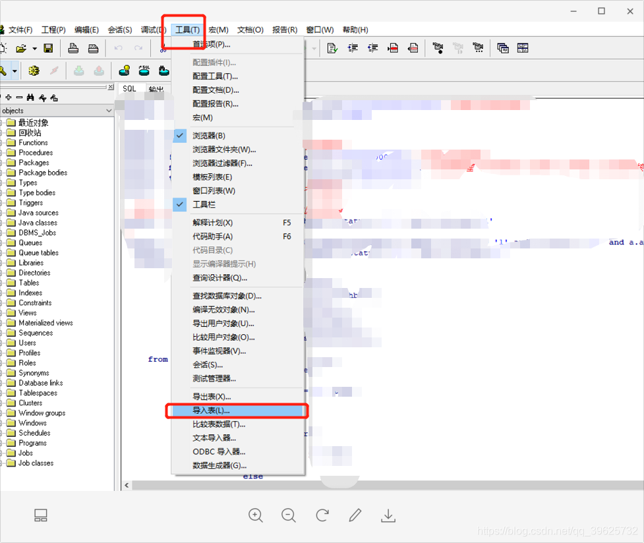Open the 报告(R) menu
The width and height of the screenshot is (644, 543).
pyautogui.click(x=285, y=30)
